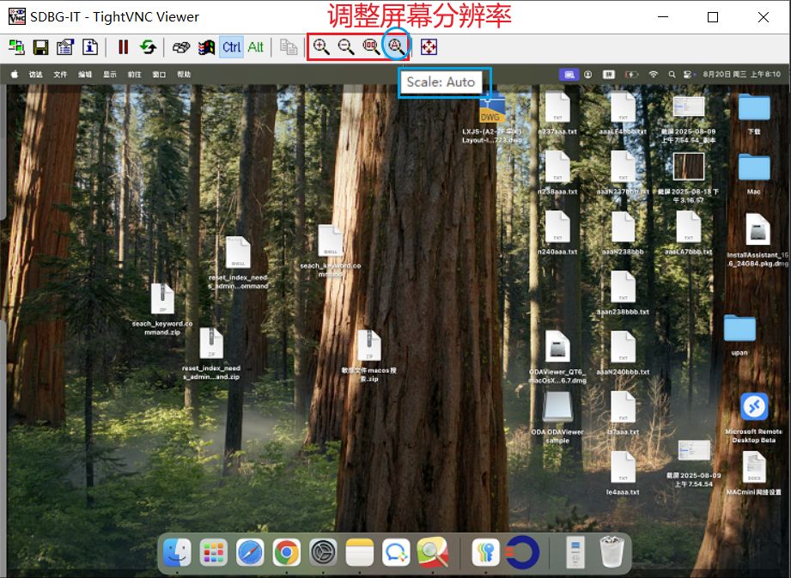Image resolution: width=791 pixels, height=578 pixels.
Task: Click the input method indicator
Action: pyautogui.click(x=609, y=75)
